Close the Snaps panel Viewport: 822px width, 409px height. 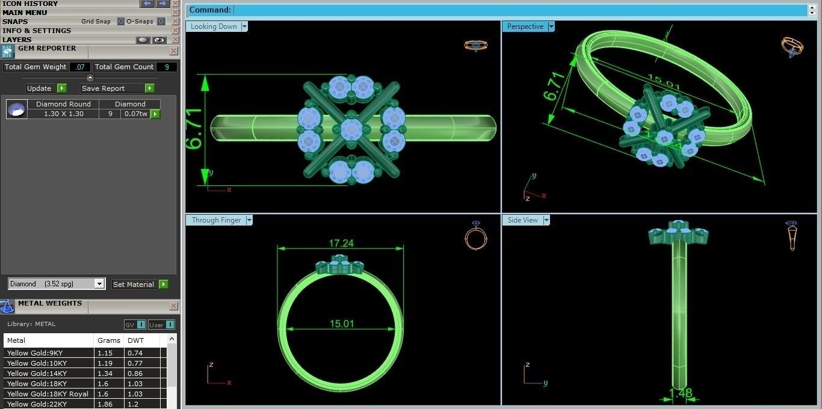(175, 21)
